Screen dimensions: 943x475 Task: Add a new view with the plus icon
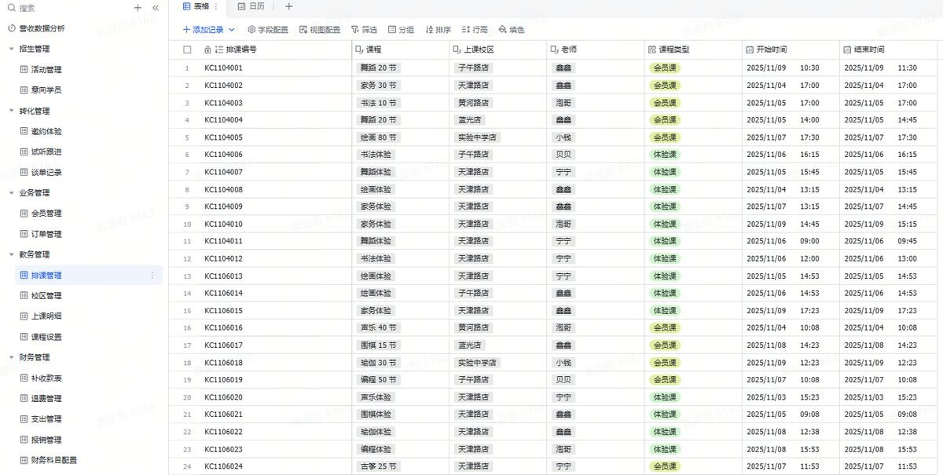point(288,6)
